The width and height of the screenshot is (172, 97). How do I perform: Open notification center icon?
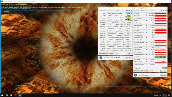(x=169, y=95)
